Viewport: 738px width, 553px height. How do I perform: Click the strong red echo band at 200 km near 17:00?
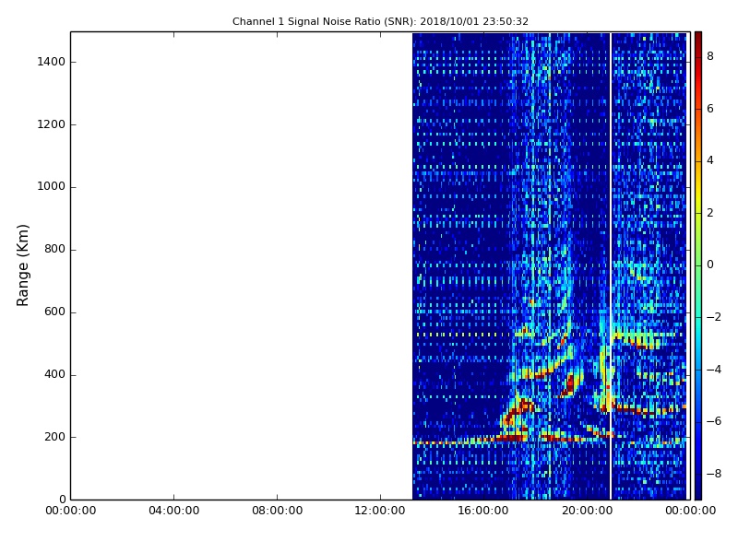[x=512, y=438]
